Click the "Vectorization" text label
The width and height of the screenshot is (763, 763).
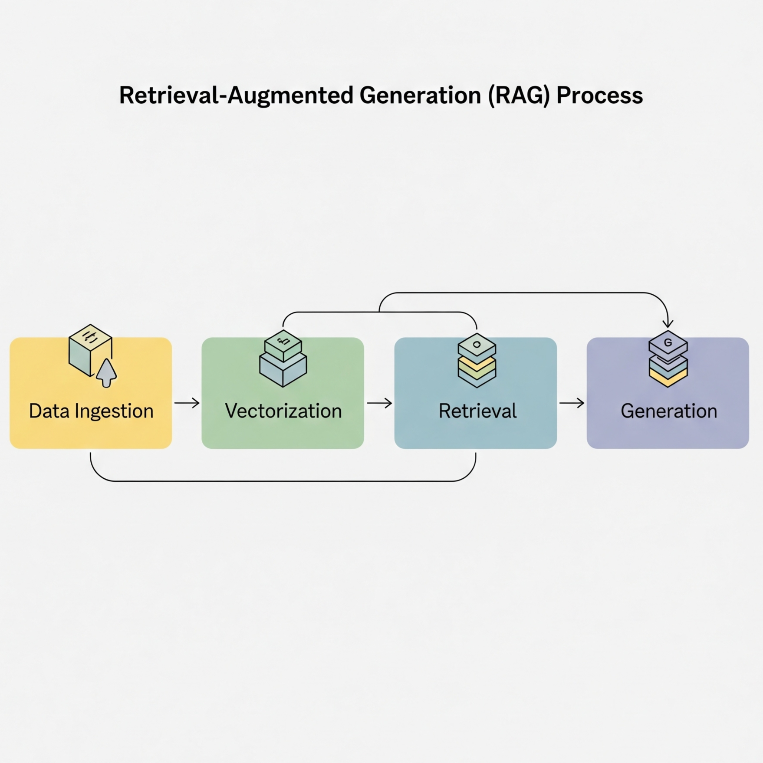point(283,411)
